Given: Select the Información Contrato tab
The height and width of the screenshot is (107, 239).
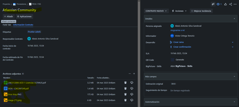Looking at the screenshot, I should [x=23, y=25].
